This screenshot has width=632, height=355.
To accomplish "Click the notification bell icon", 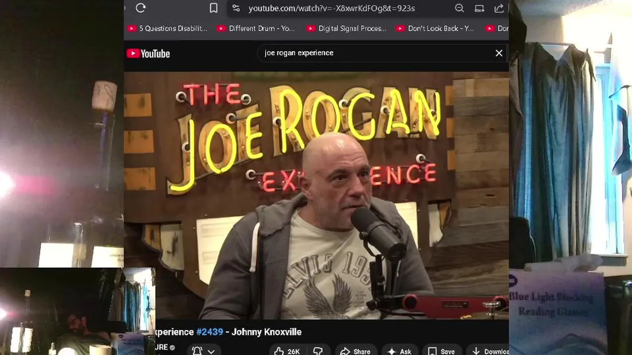I will click(197, 351).
